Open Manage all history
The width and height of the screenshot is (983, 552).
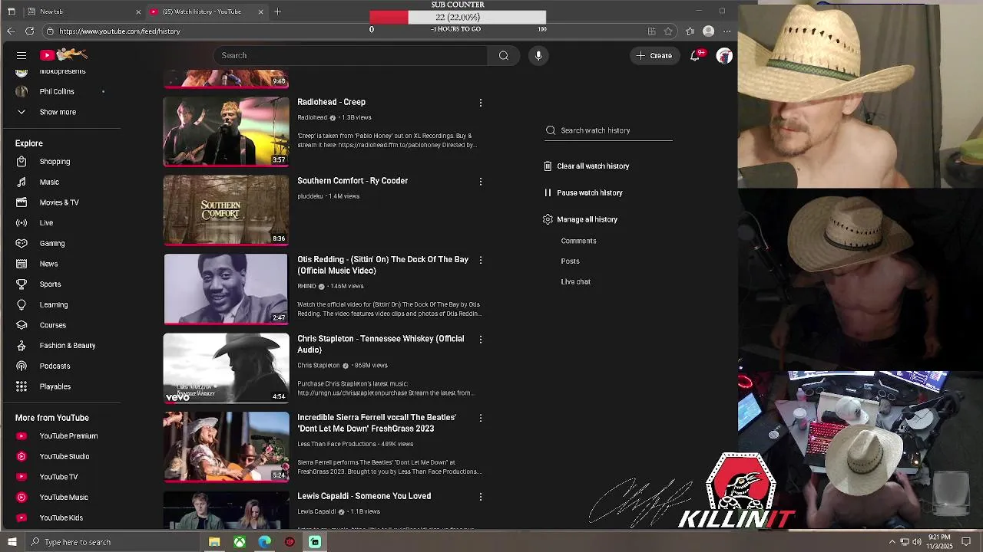580,219
